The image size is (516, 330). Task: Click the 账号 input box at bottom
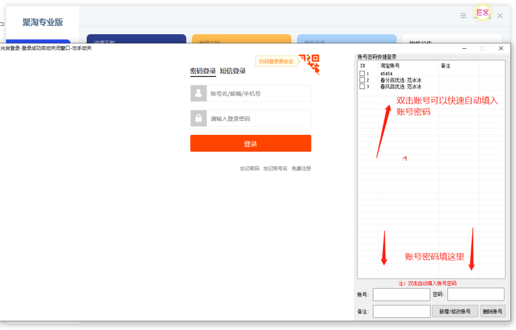(401, 294)
